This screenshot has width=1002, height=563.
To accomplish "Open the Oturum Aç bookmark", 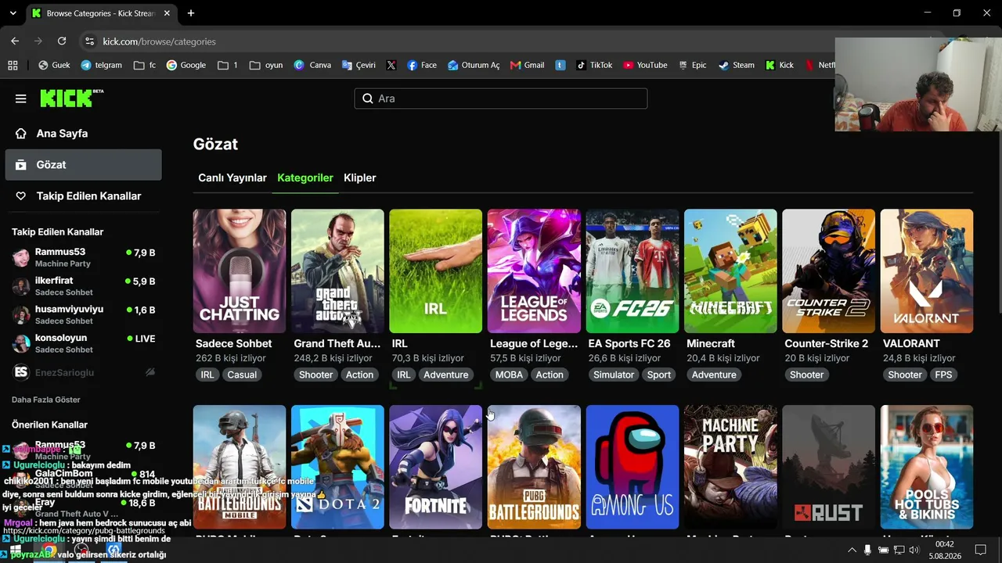I will point(474,65).
